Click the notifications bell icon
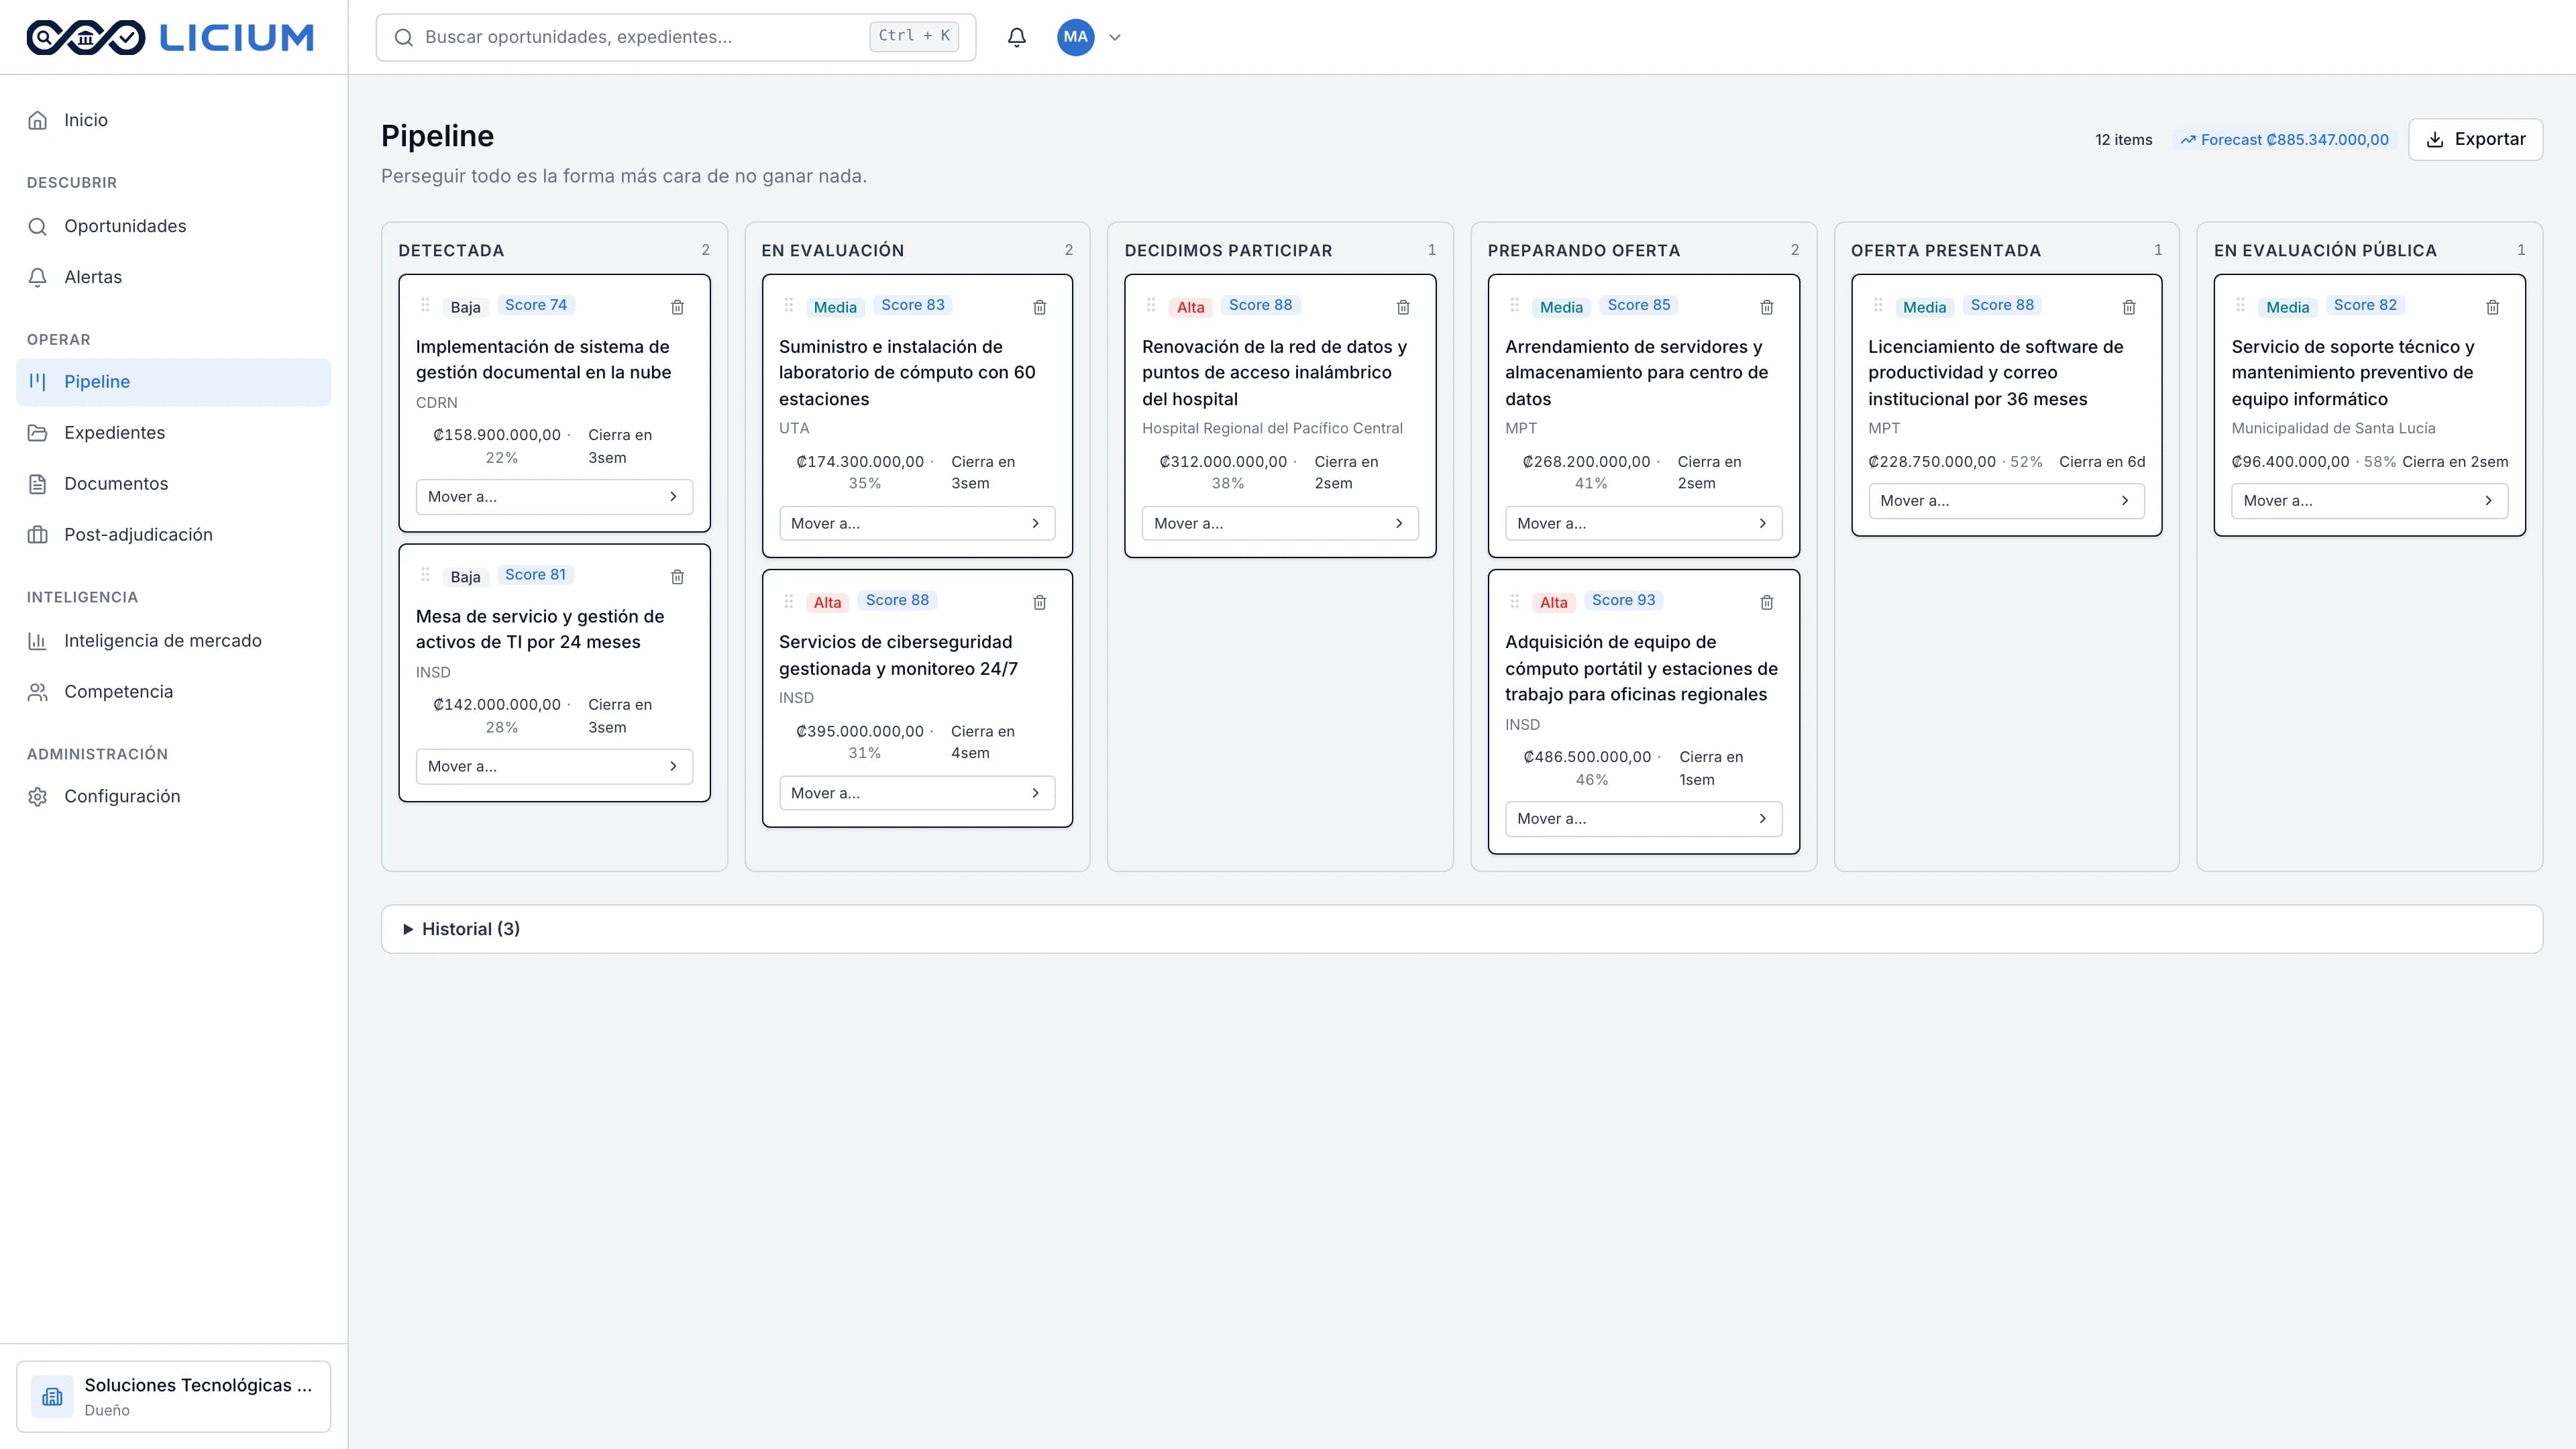 (x=1016, y=37)
